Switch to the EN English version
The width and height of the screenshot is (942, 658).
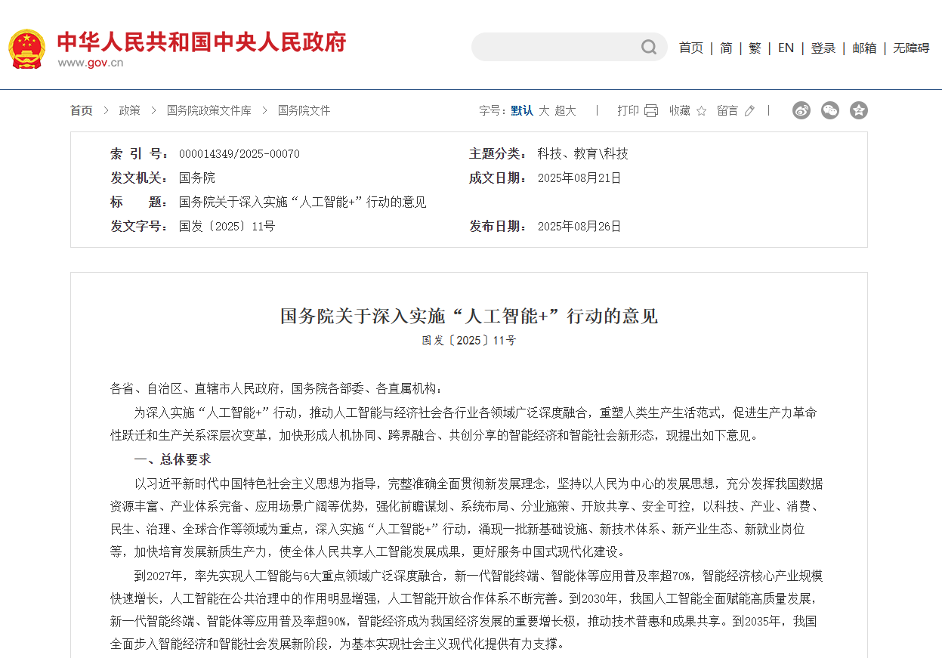pos(786,48)
